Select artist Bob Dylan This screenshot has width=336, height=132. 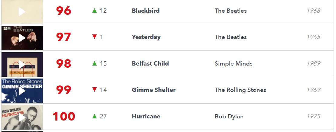tap(229, 117)
